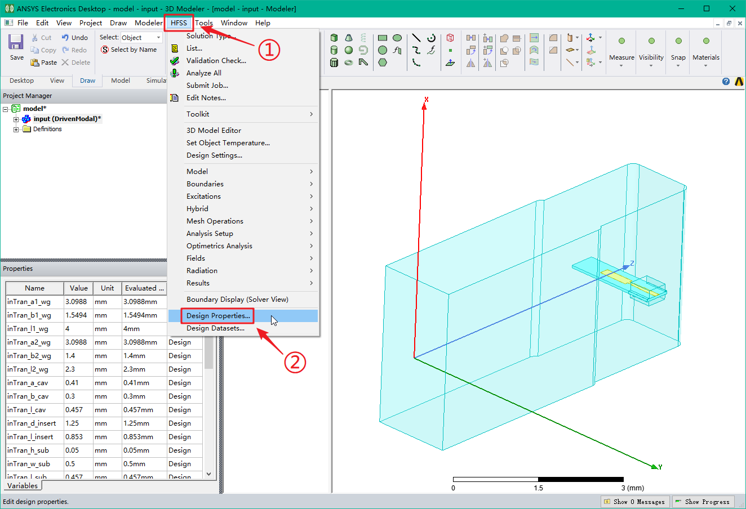Select the Draw Box tool icon
The height and width of the screenshot is (509, 746).
(334, 38)
